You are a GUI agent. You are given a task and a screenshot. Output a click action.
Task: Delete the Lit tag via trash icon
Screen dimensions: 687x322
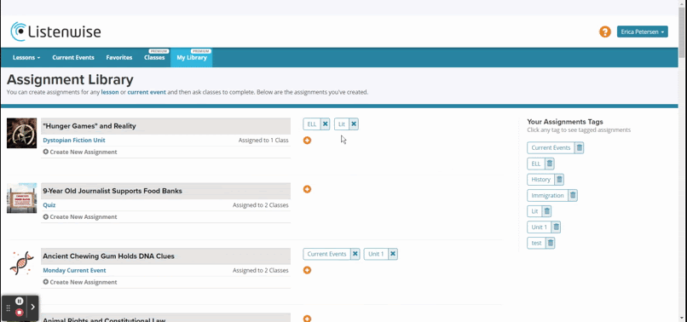pyautogui.click(x=547, y=211)
